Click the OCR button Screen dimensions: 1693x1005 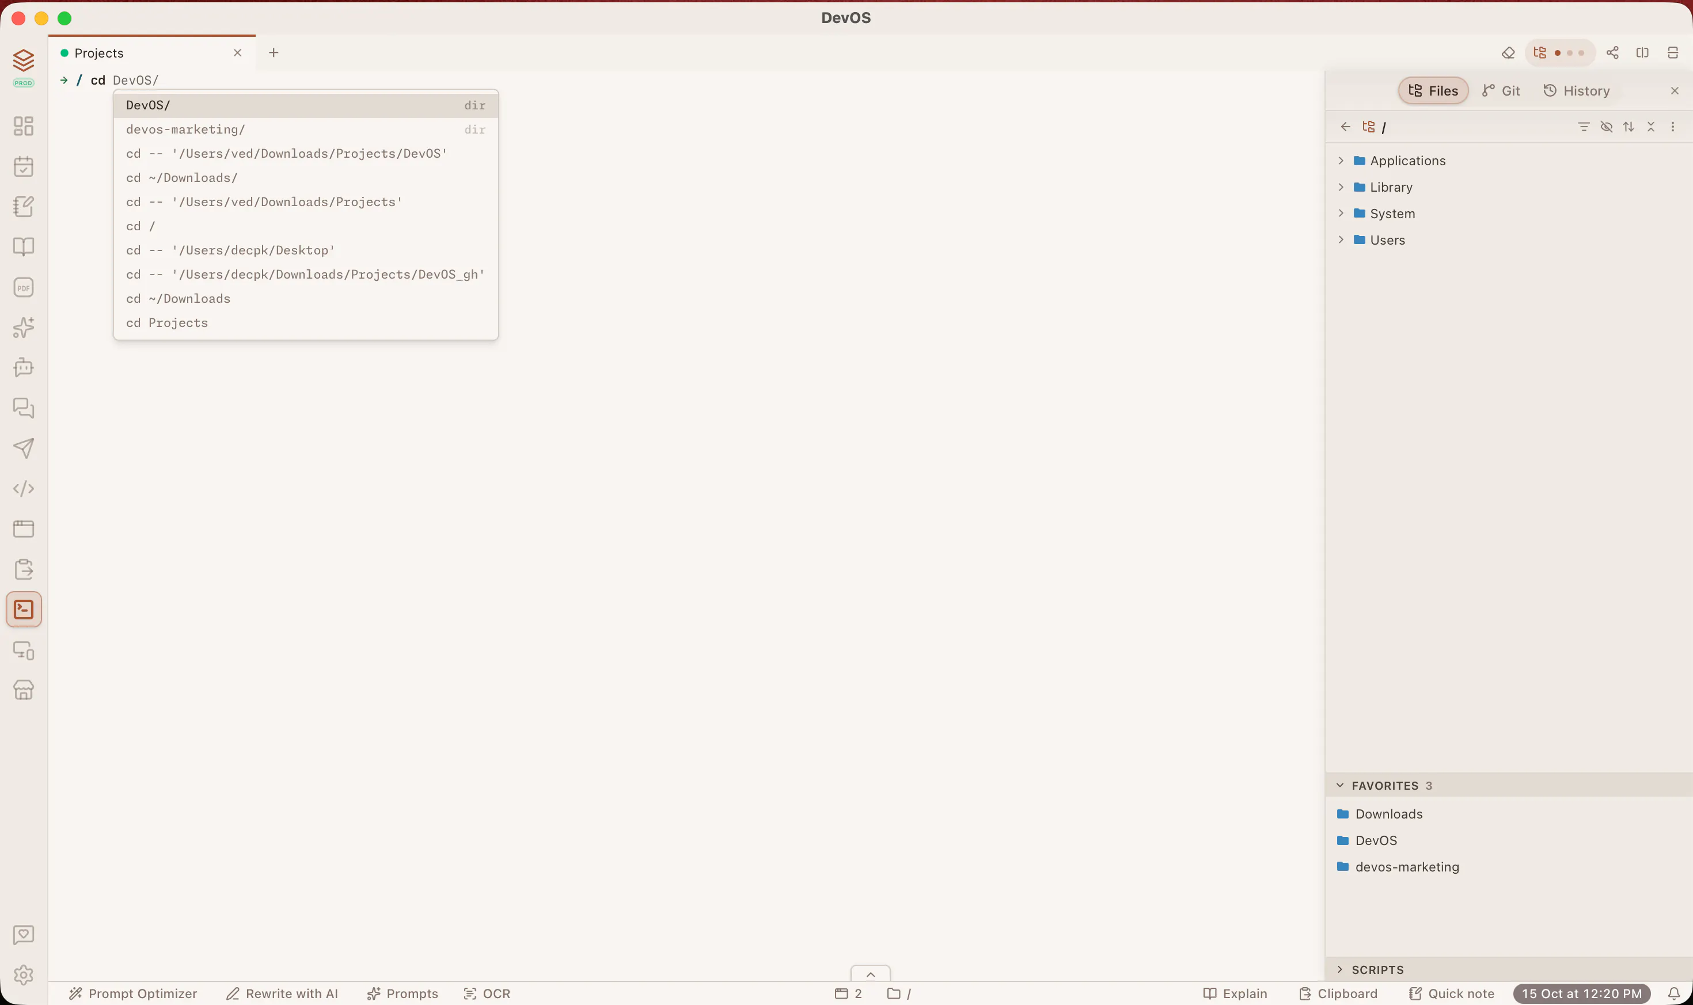point(487,993)
